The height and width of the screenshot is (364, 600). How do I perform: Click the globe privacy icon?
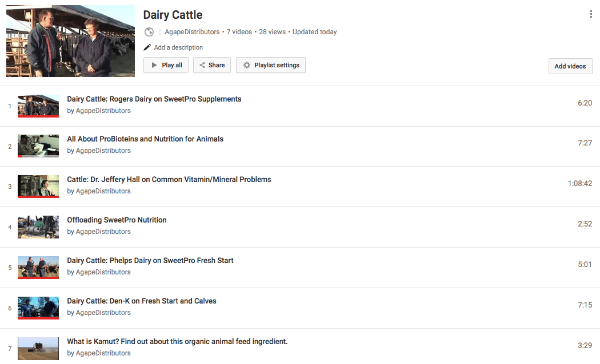coord(149,32)
